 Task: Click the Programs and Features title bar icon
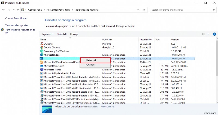[x=2, y=3]
